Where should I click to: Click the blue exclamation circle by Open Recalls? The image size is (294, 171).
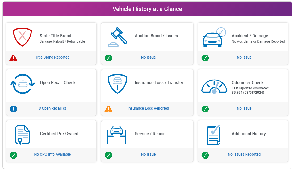coord(14,109)
